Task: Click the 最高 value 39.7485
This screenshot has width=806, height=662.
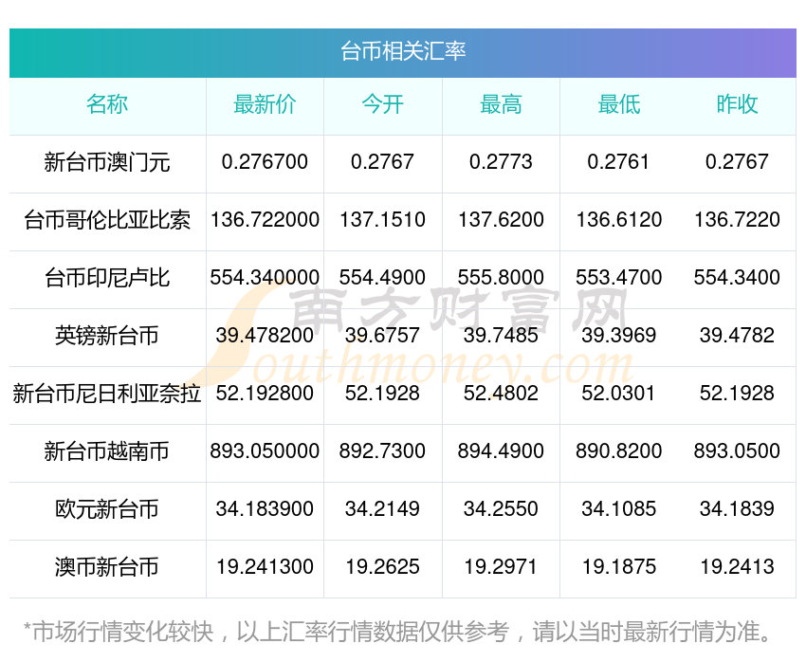Action: 502,336
